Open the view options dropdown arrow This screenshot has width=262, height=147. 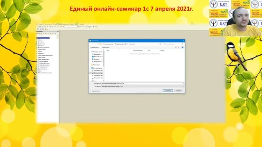(178, 47)
